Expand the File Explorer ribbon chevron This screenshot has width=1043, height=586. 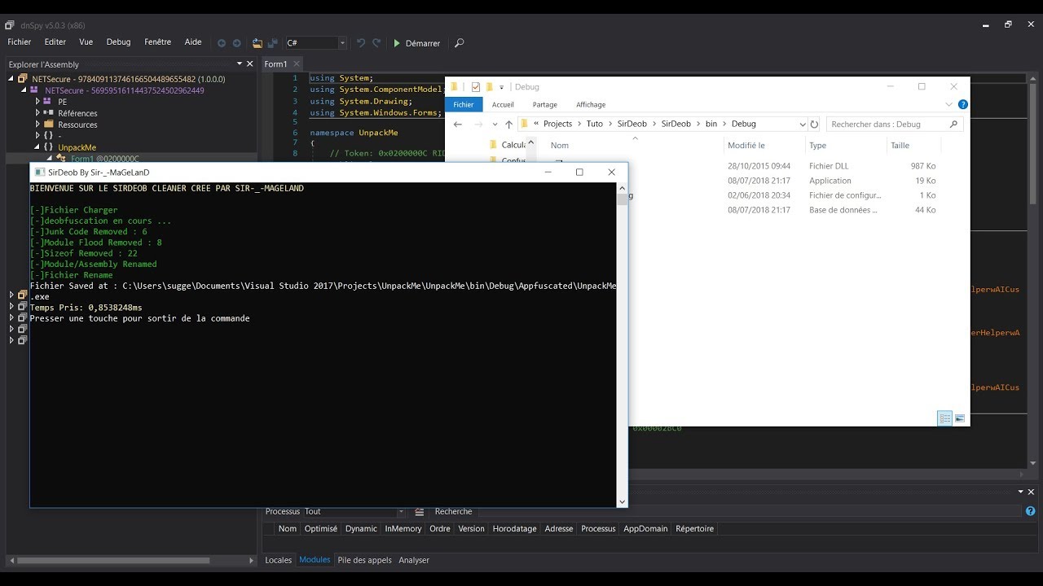point(948,104)
